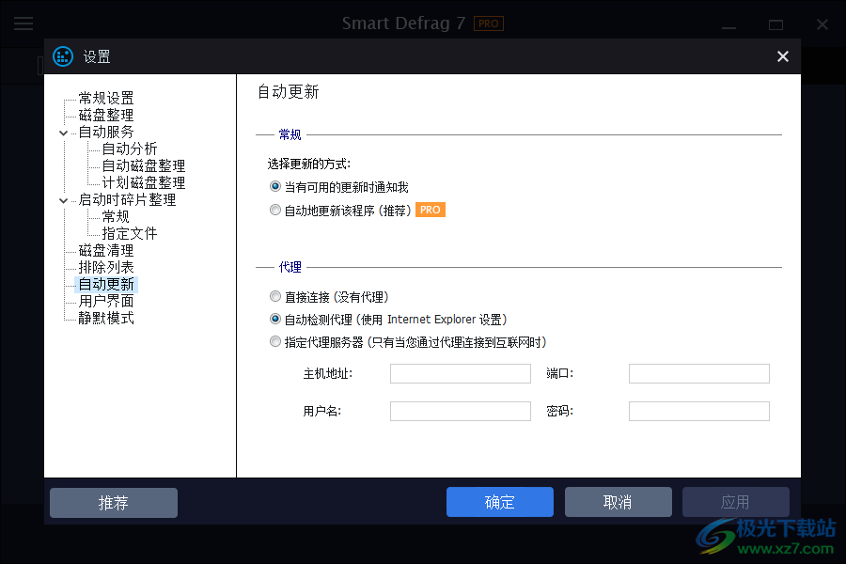The height and width of the screenshot is (564, 846).
Task: Open the 用户界面 settings page
Action: click(105, 301)
